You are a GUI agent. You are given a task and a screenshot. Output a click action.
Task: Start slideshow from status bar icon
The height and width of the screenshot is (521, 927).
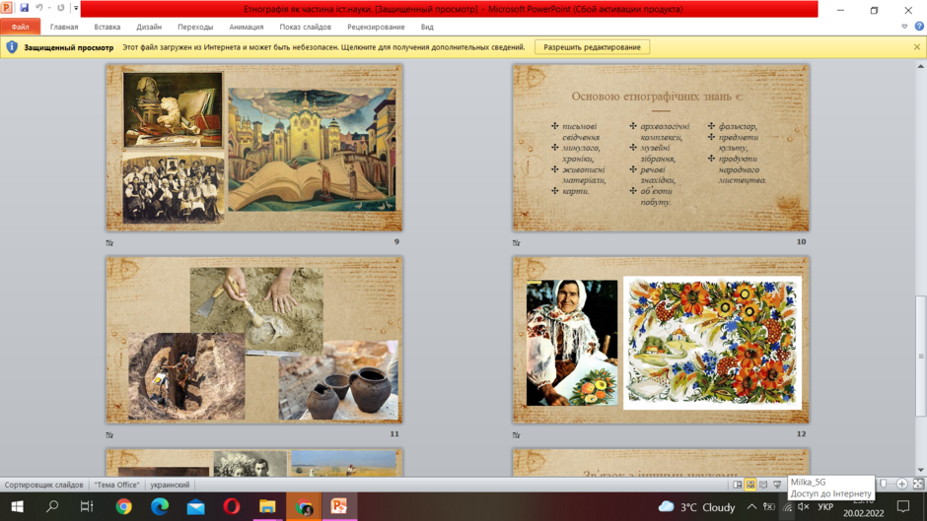pos(777,485)
